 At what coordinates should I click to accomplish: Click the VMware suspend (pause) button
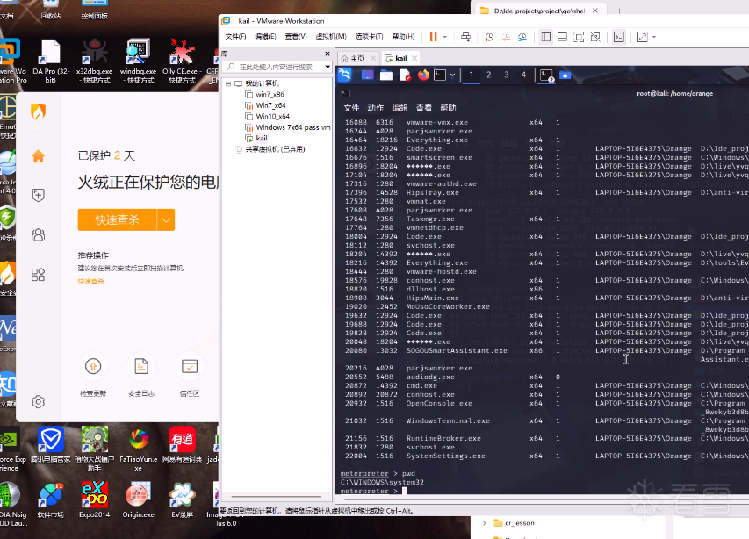tap(433, 37)
